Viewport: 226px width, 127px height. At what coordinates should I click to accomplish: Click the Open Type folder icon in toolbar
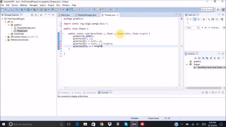pos(52,10)
